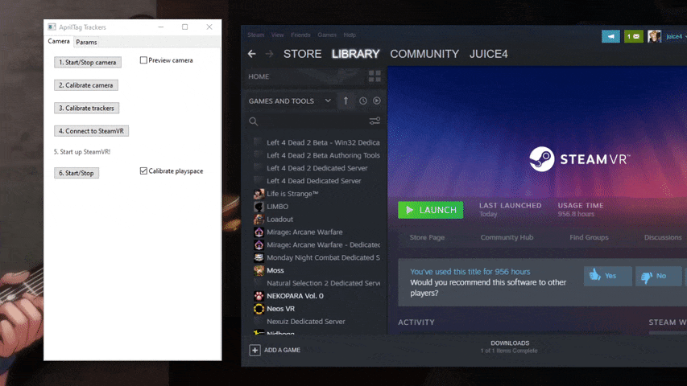Click the Monday Night Combat server icon
The height and width of the screenshot is (386, 687).
pyautogui.click(x=259, y=257)
